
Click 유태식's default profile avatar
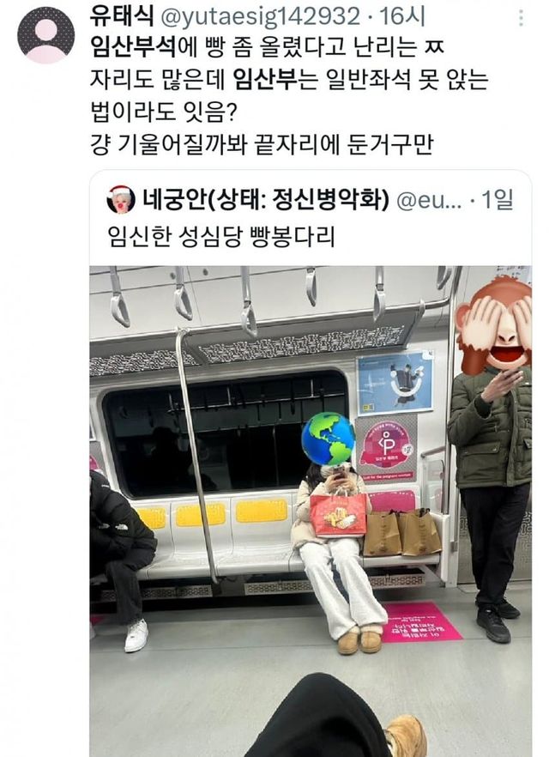coord(45,35)
